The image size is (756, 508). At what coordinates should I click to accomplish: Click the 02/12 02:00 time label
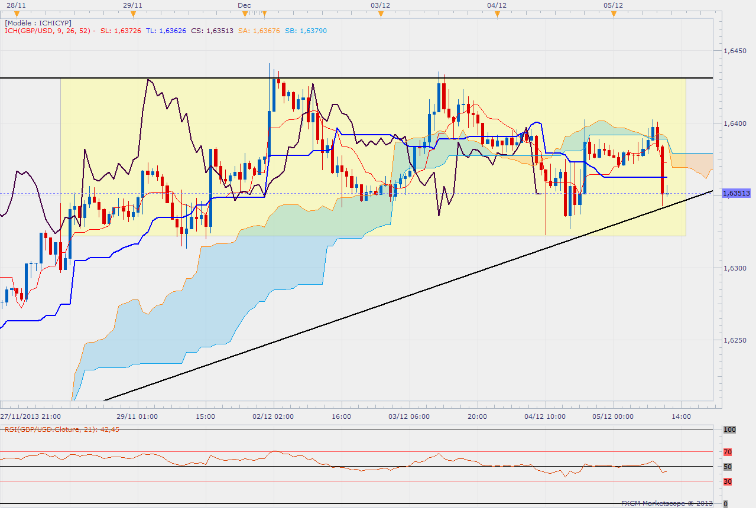[x=273, y=416]
